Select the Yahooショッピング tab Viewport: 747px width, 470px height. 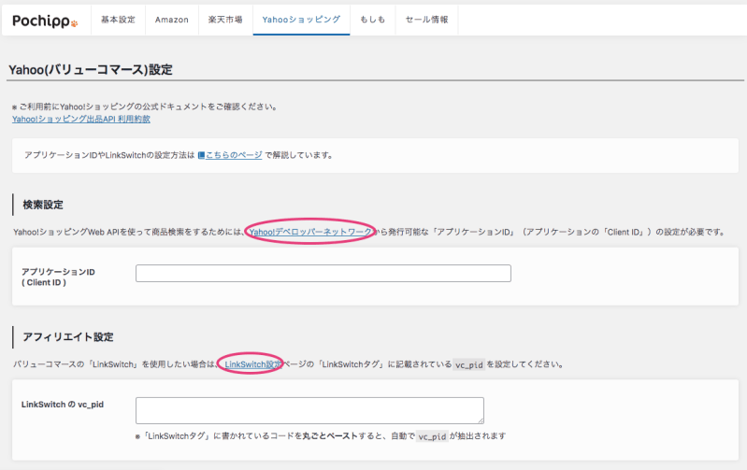click(301, 20)
